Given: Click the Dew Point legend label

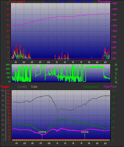Looking at the screenshot, I should click(110, 87).
